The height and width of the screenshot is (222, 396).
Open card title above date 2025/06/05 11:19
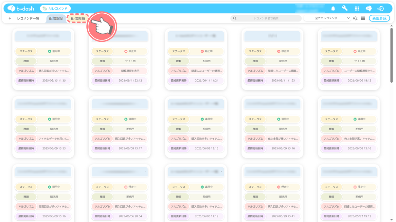click(x=196, y=172)
